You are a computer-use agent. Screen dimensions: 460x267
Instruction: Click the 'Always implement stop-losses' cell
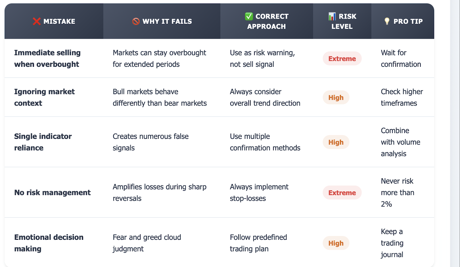[259, 193]
